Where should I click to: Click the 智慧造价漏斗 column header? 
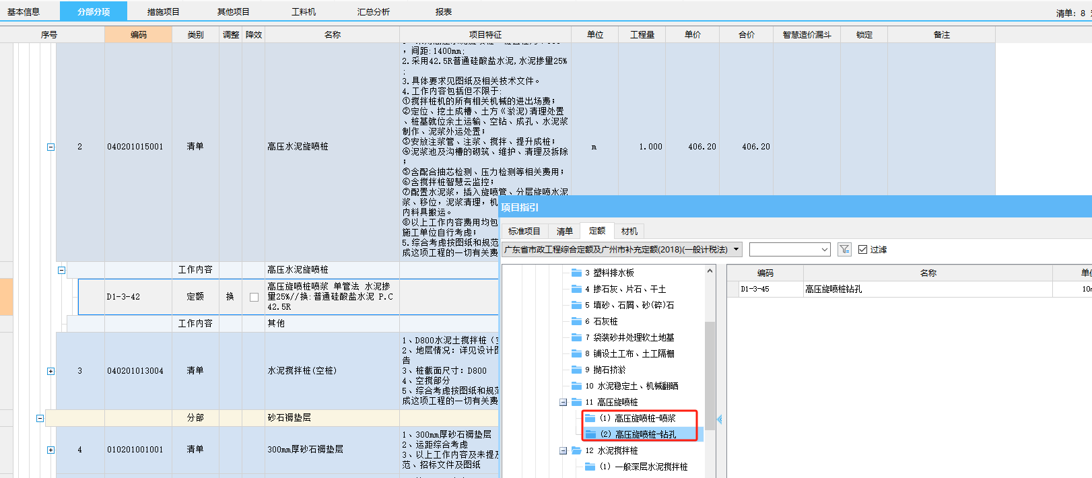807,34
